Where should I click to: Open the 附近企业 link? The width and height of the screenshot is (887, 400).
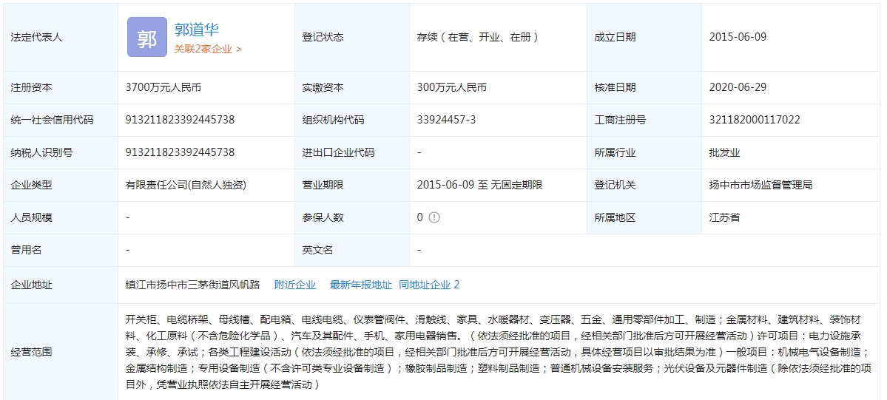pyautogui.click(x=294, y=285)
